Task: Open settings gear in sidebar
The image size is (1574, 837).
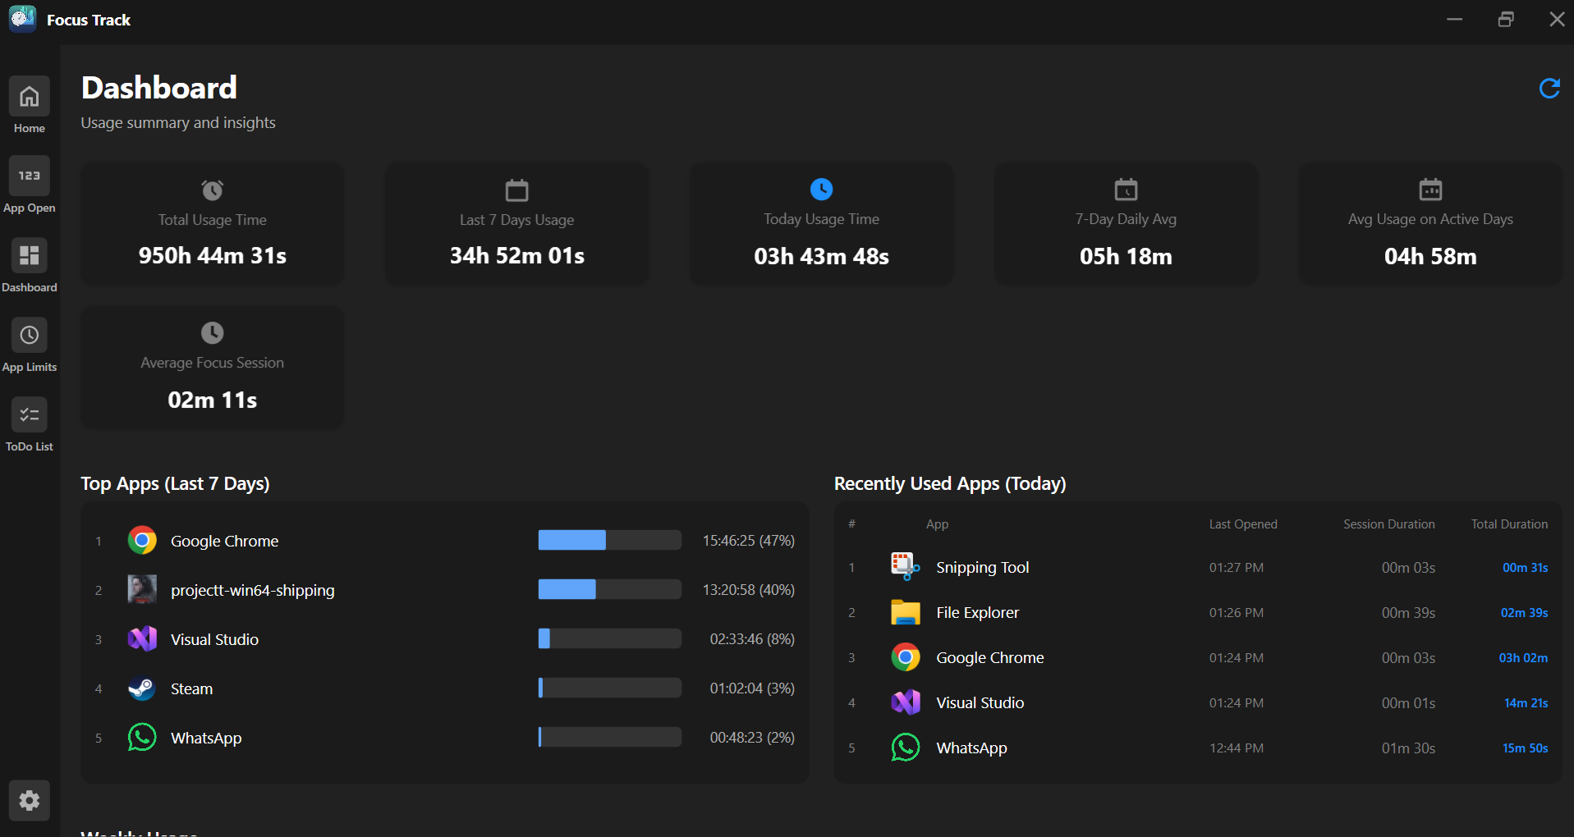Action: [30, 800]
